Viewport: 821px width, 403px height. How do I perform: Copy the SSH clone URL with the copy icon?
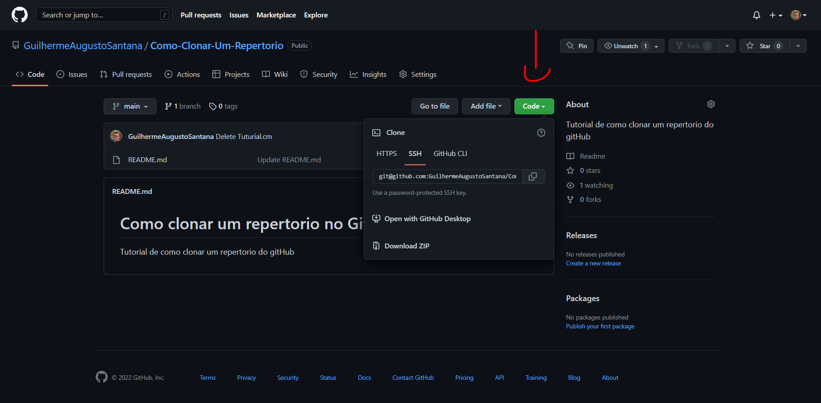(x=533, y=176)
